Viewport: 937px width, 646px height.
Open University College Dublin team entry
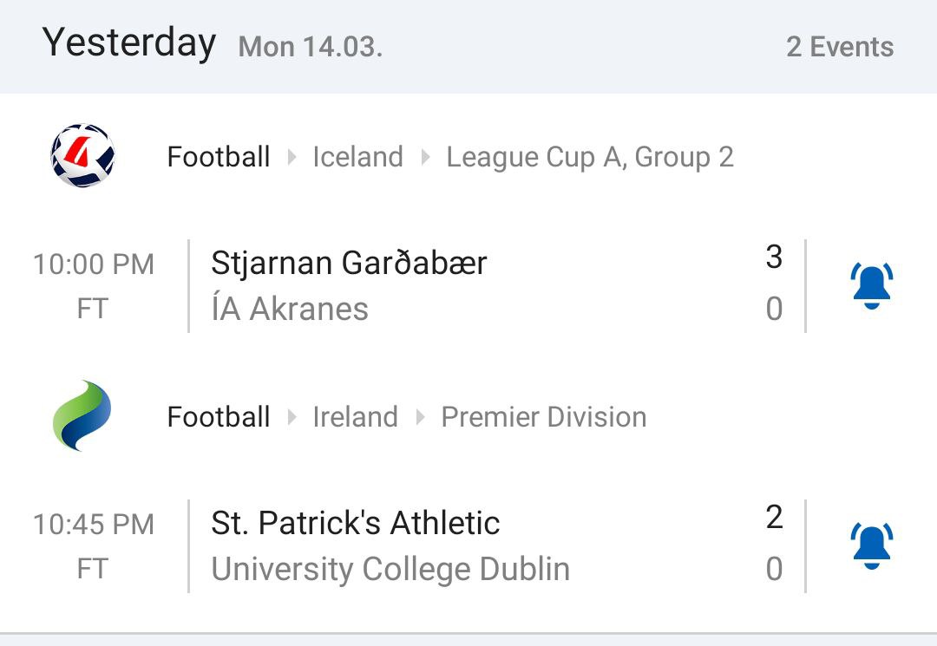[390, 569]
